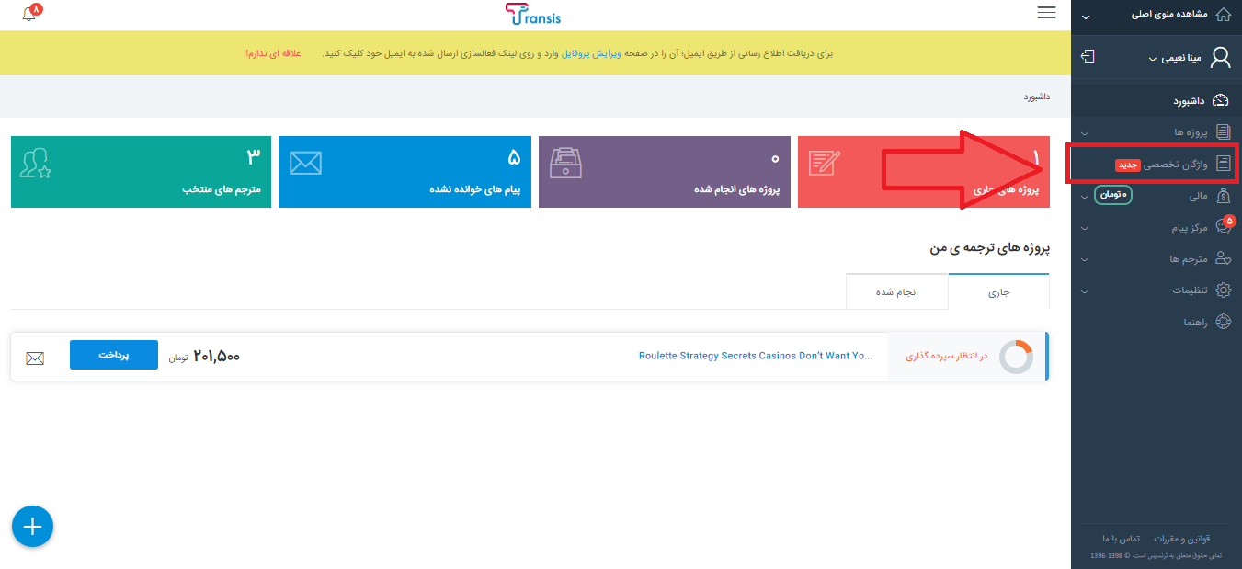The height and width of the screenshot is (569, 1242).
Task: Click the ۲۰۱,۵۰۰ تومان price text
Action: (205, 357)
